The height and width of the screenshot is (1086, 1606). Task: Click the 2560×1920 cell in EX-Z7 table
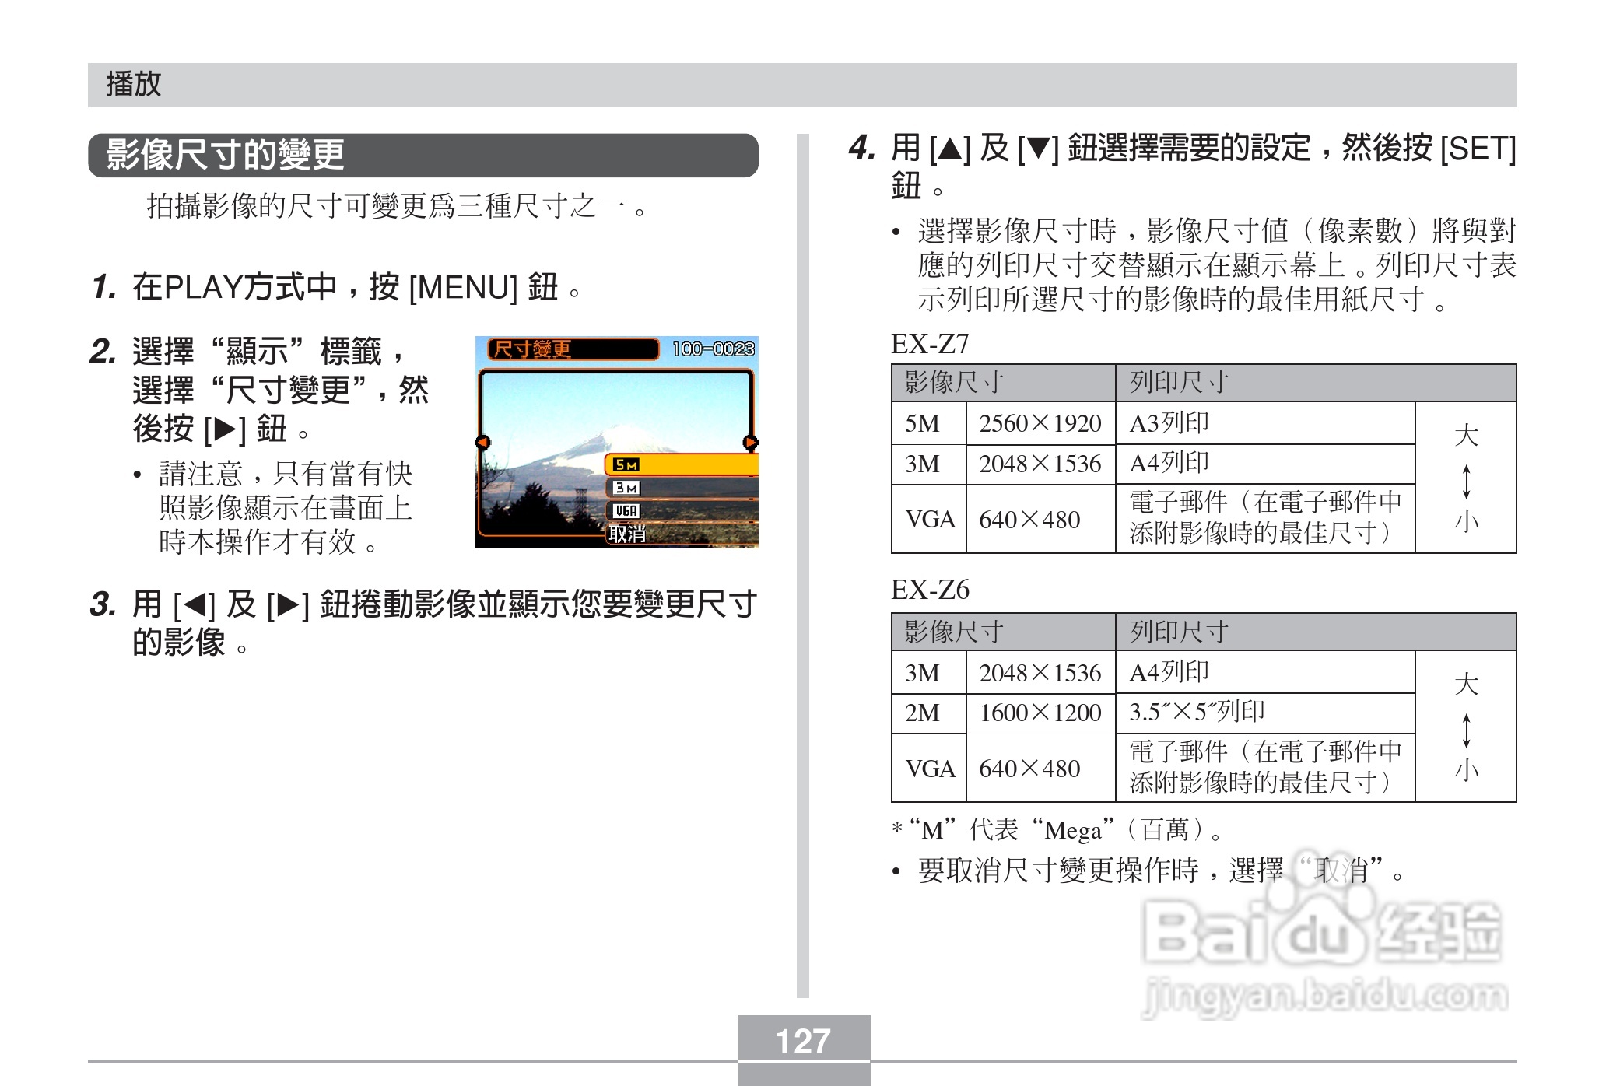point(1040,423)
